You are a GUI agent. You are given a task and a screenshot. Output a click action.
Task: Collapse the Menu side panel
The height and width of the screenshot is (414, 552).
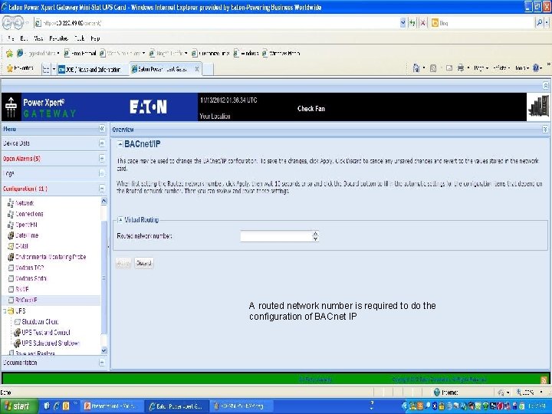pos(102,129)
